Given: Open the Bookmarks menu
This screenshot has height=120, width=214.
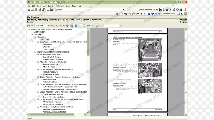Looking at the screenshot, I should pos(59,6).
